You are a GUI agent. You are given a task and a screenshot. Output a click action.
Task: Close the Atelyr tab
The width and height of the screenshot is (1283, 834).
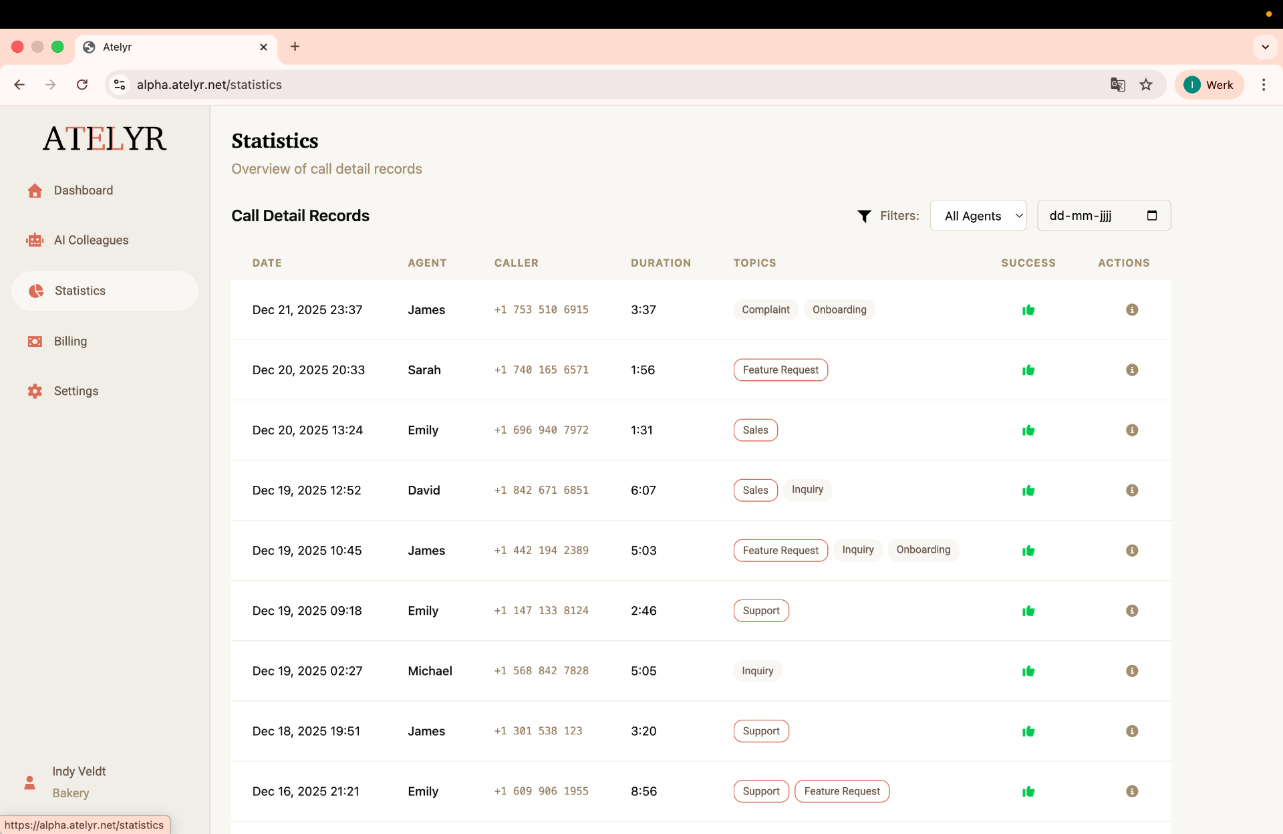pos(263,47)
